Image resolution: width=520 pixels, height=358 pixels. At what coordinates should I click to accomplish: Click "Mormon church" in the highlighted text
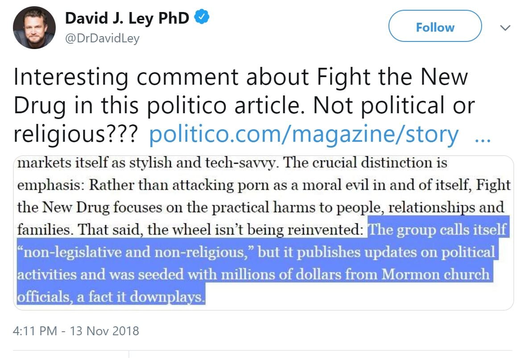tap(436, 274)
